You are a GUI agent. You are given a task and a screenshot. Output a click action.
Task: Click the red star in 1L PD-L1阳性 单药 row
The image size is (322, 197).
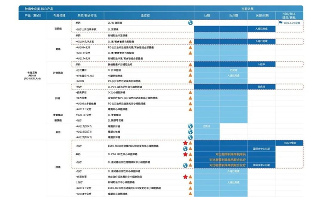tap(185, 154)
